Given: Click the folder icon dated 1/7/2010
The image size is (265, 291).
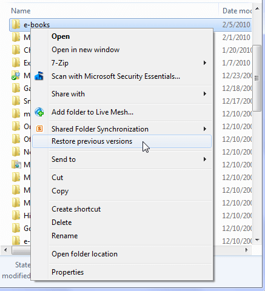Looking at the screenshot, I should pos(16,62).
